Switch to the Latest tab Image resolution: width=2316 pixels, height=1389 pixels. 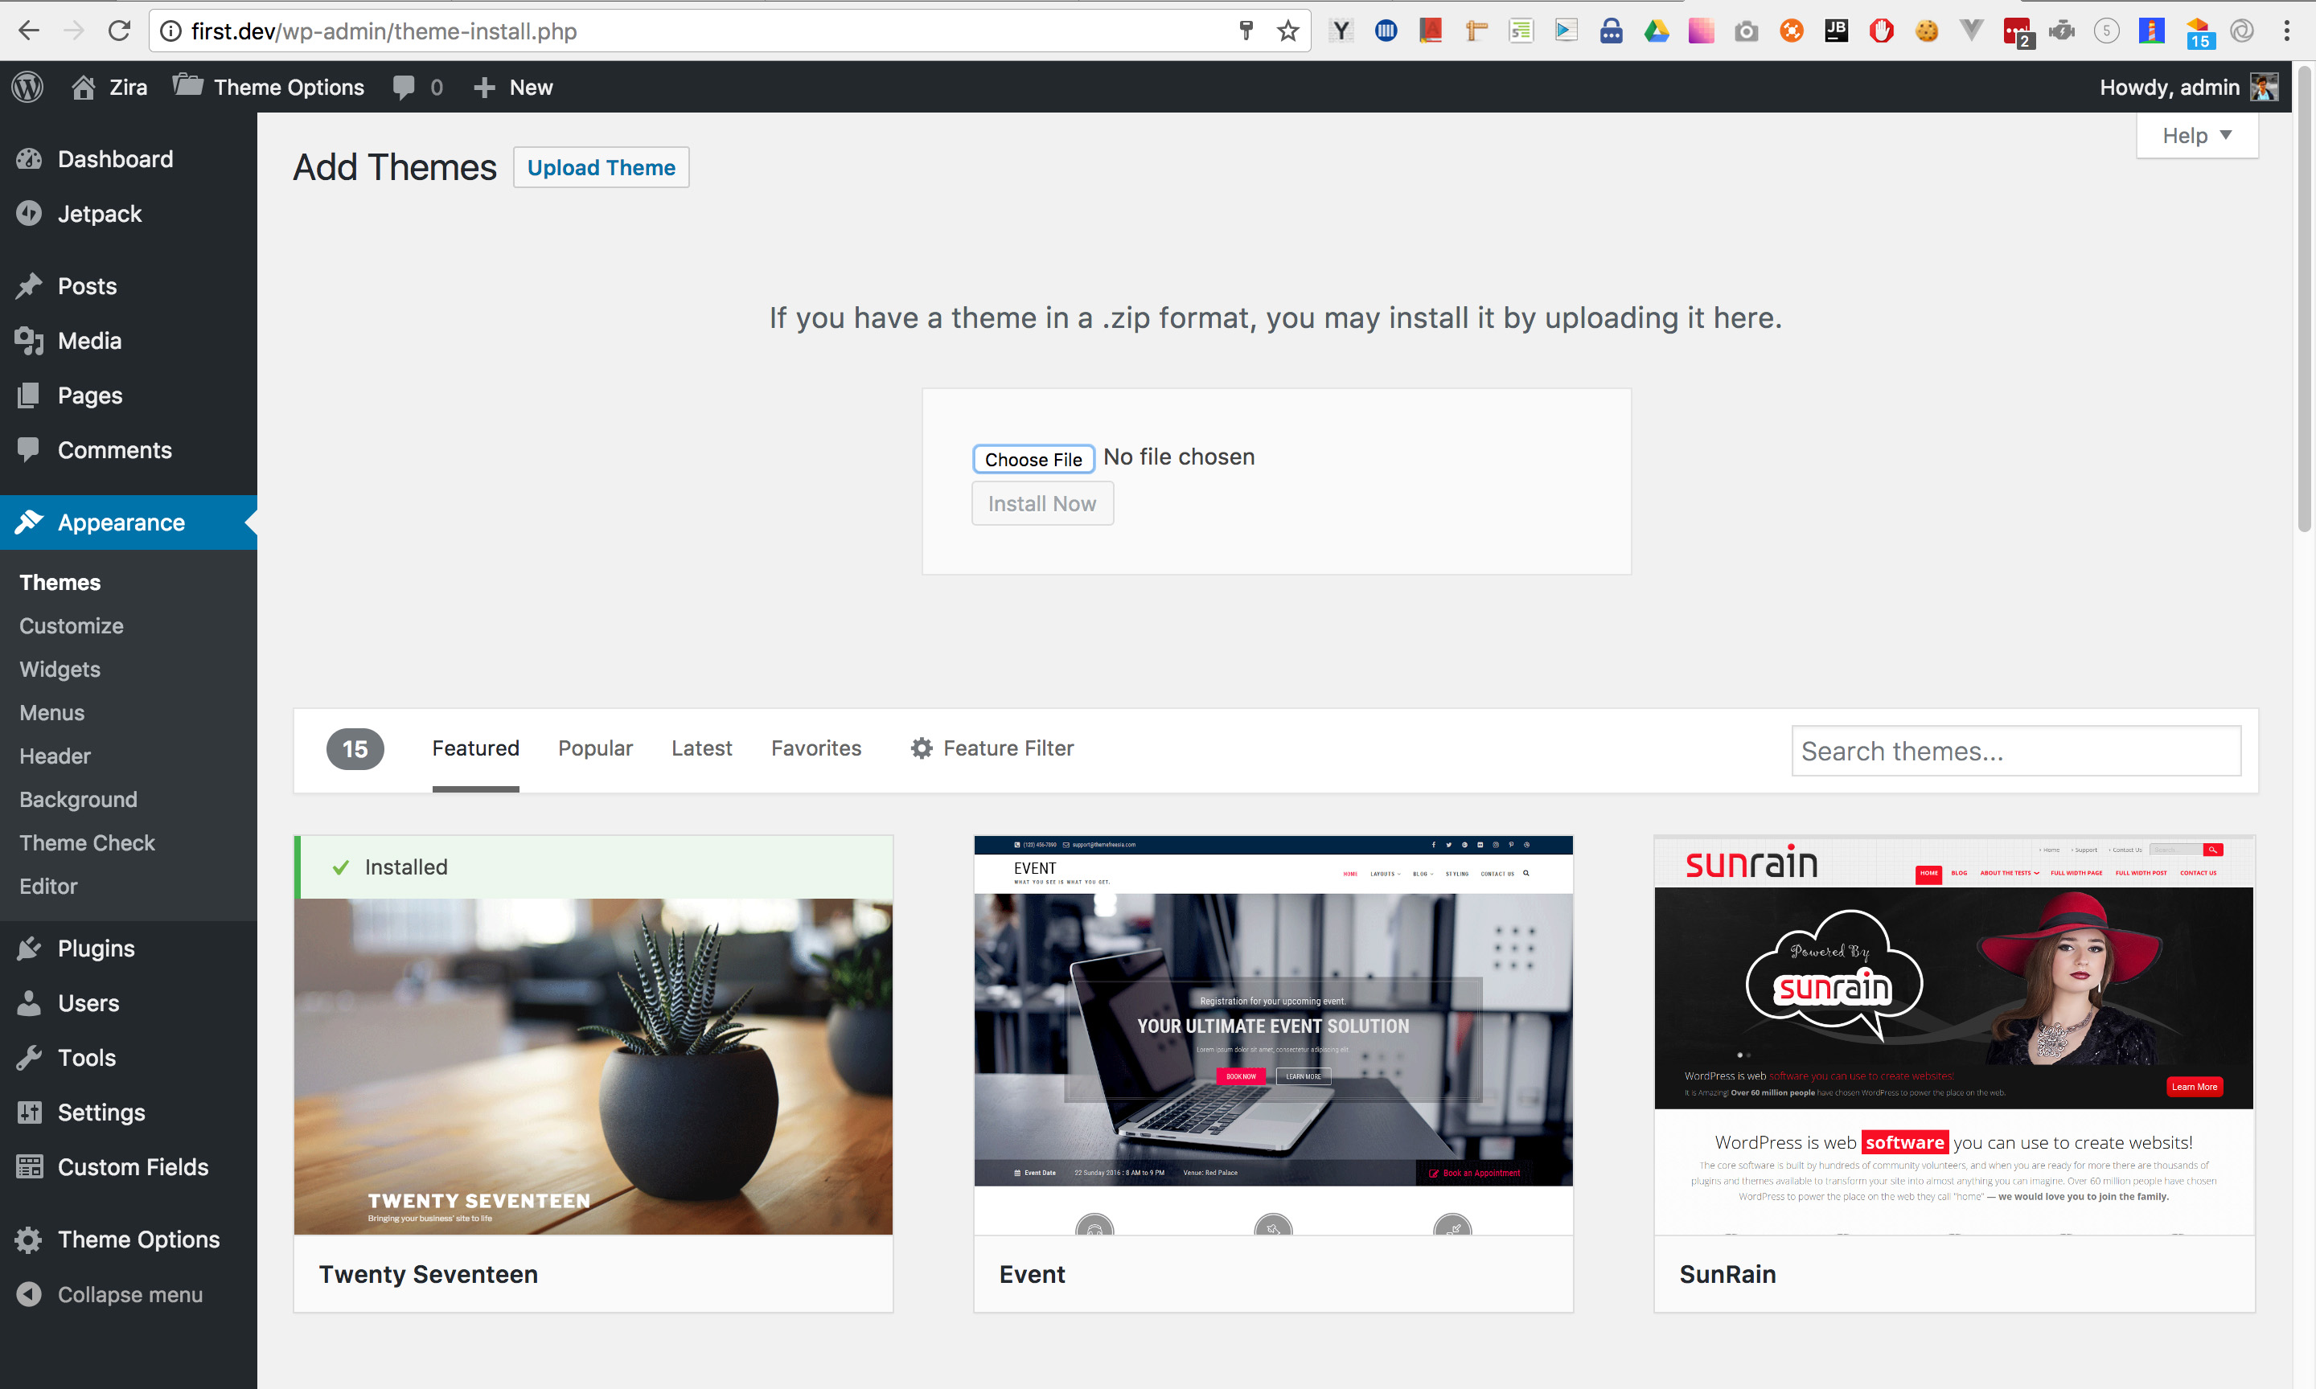pyautogui.click(x=701, y=748)
